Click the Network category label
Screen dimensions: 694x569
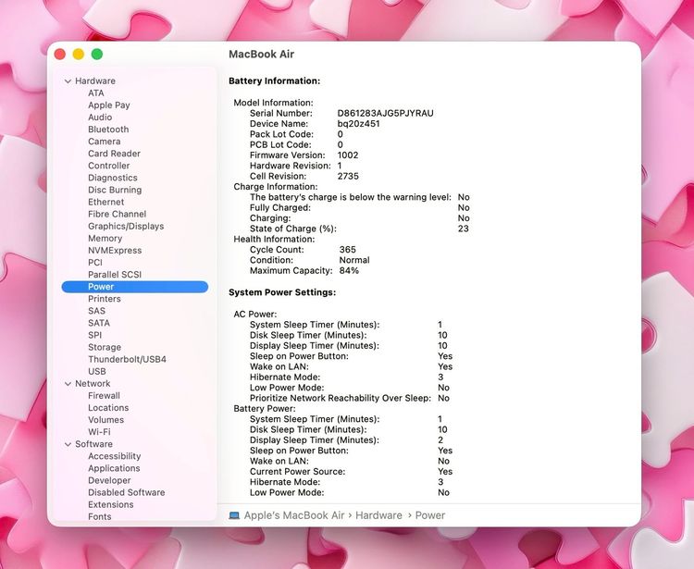[93, 384]
